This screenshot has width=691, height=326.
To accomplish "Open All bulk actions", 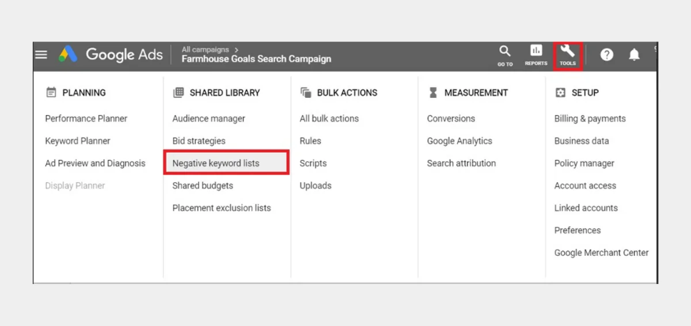I will pos(329,119).
